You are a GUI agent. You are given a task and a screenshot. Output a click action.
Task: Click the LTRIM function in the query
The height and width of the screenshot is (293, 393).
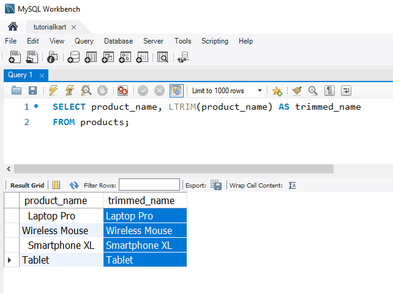pyautogui.click(x=182, y=107)
